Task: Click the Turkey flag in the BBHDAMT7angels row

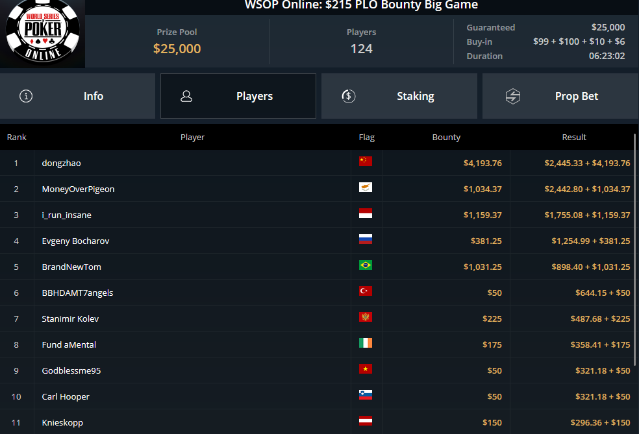Action: tap(366, 291)
